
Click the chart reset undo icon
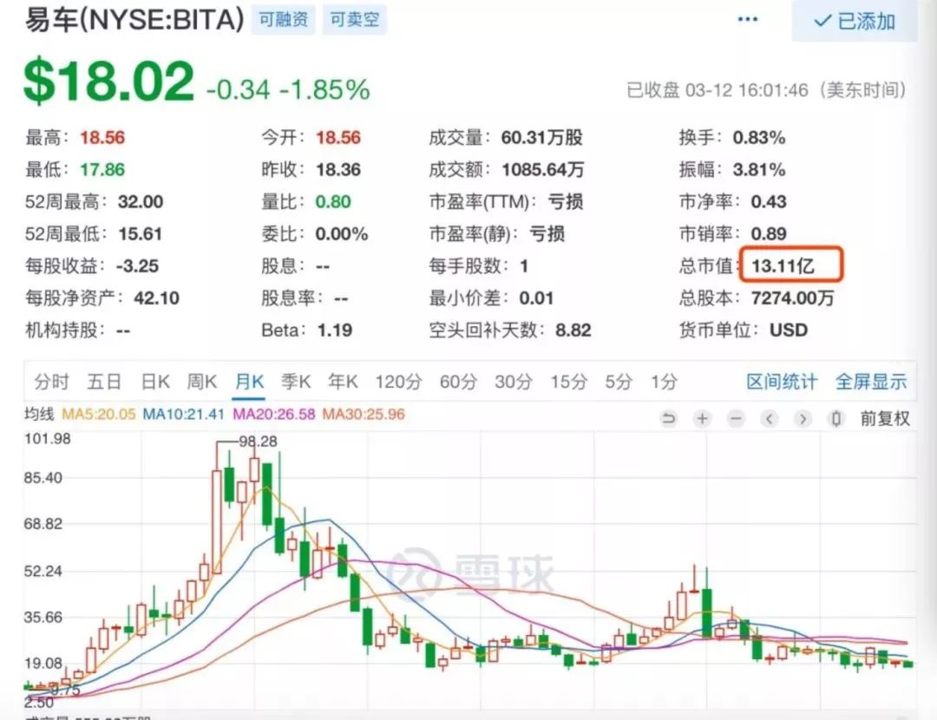(x=669, y=418)
